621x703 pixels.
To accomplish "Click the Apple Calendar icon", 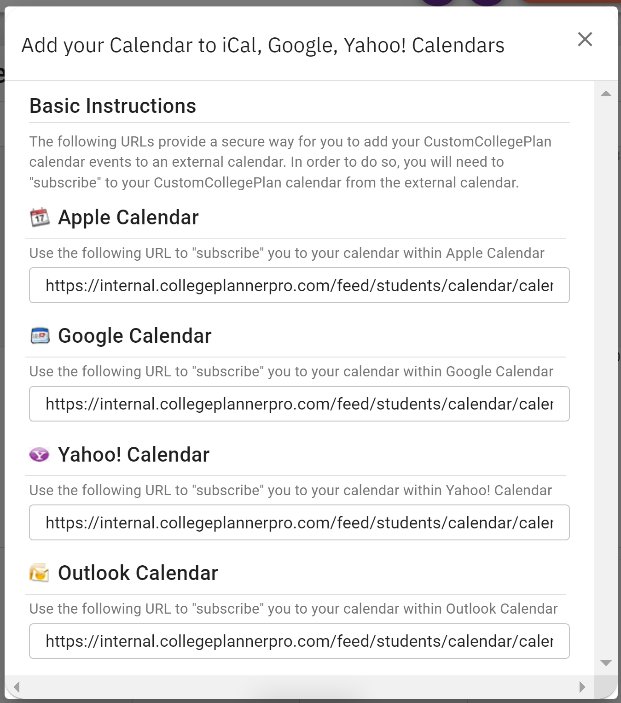I will [40, 217].
